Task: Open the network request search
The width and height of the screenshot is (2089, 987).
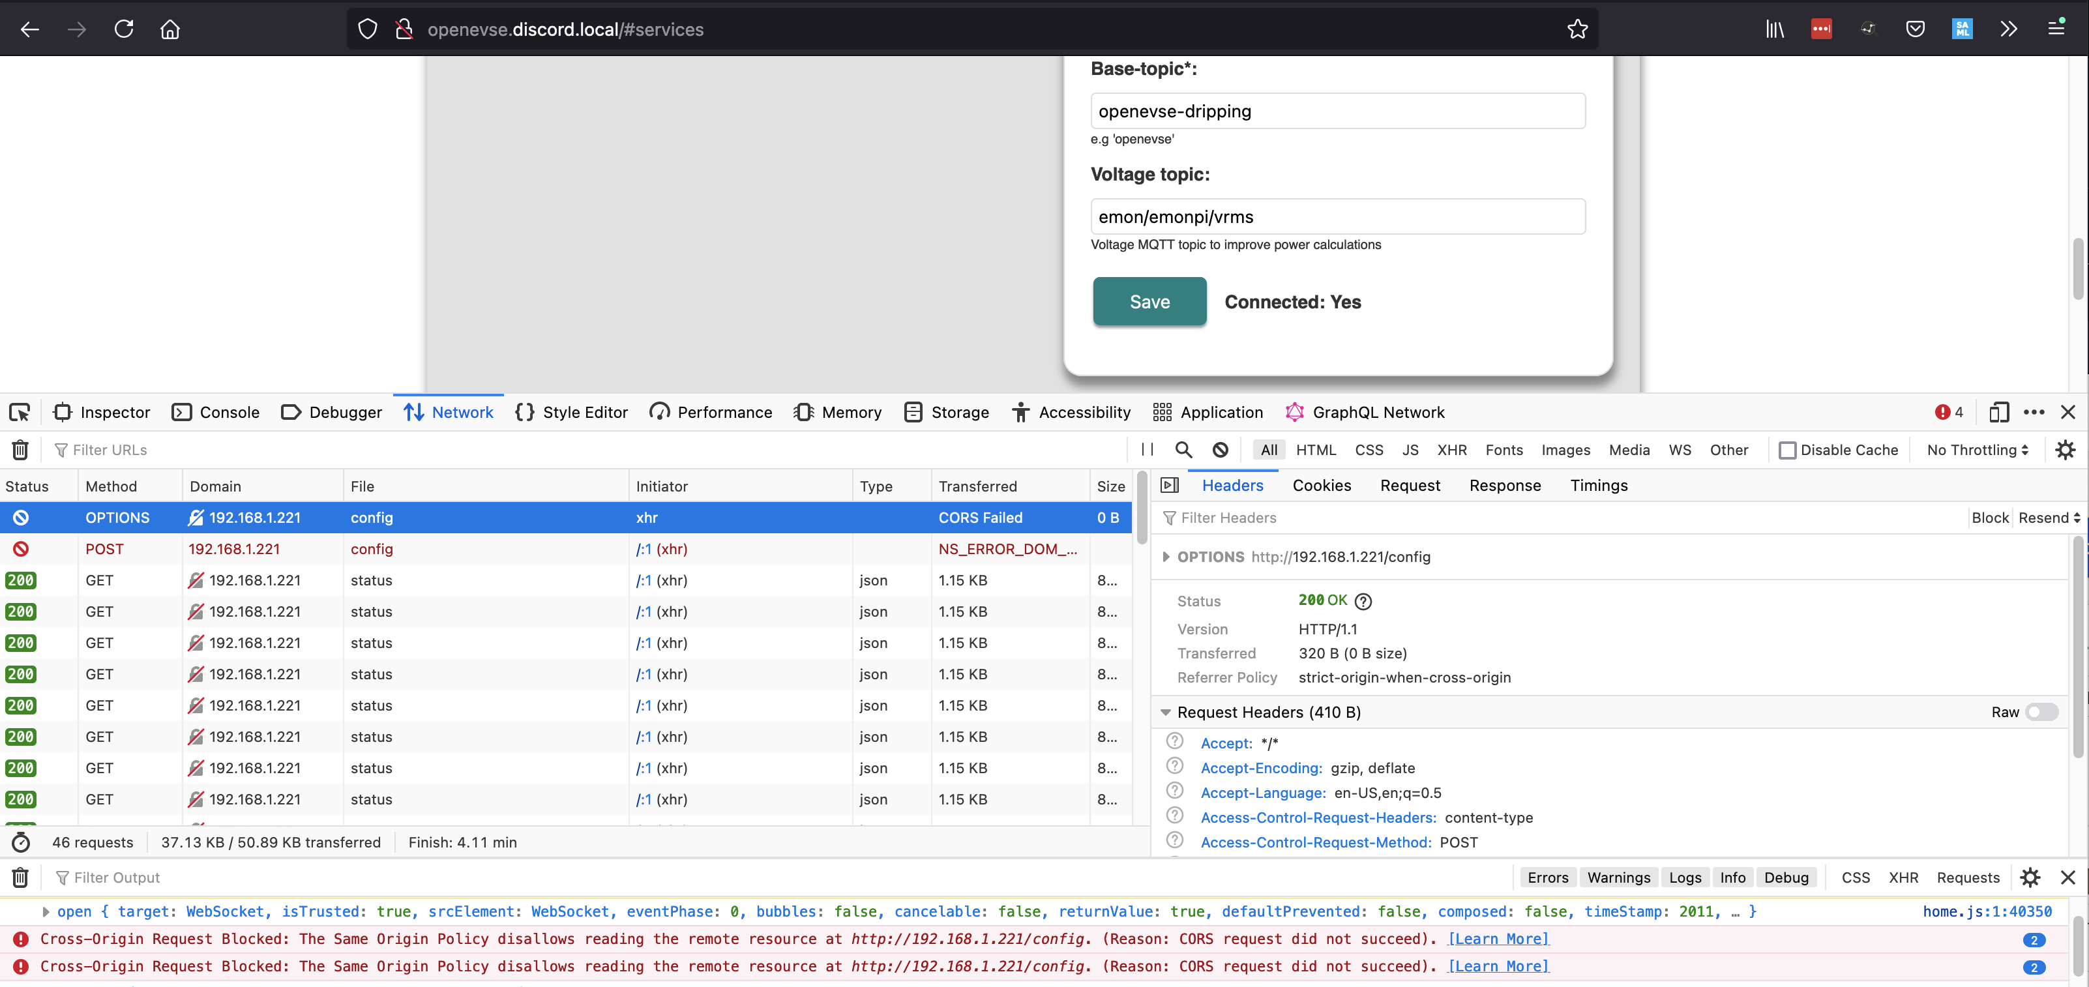Action: point(1183,449)
